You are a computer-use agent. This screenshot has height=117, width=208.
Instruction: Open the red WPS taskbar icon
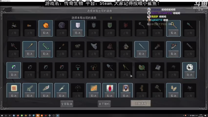pyautogui.click(x=45, y=116)
